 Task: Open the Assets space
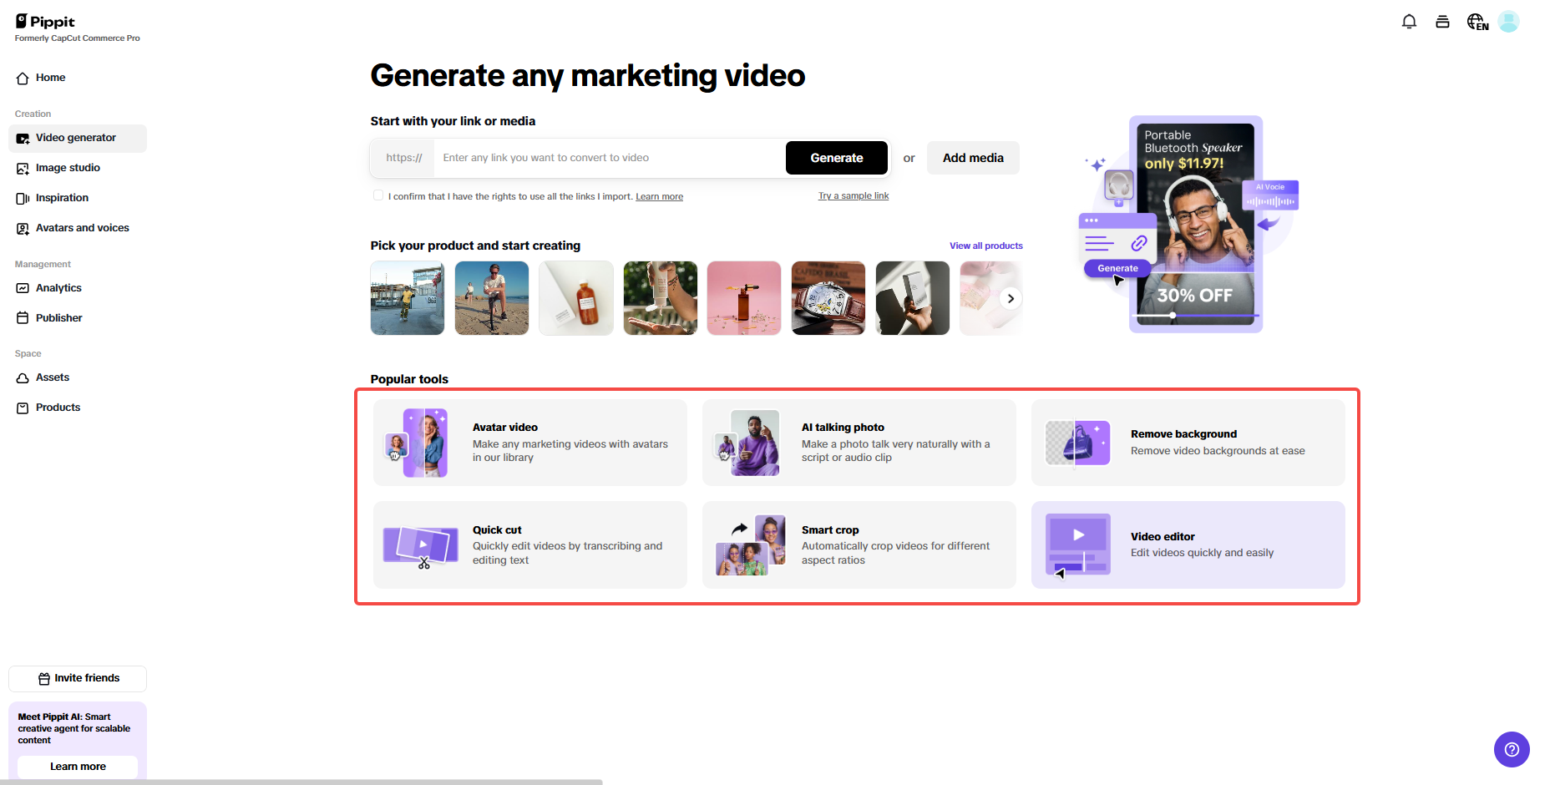click(52, 377)
